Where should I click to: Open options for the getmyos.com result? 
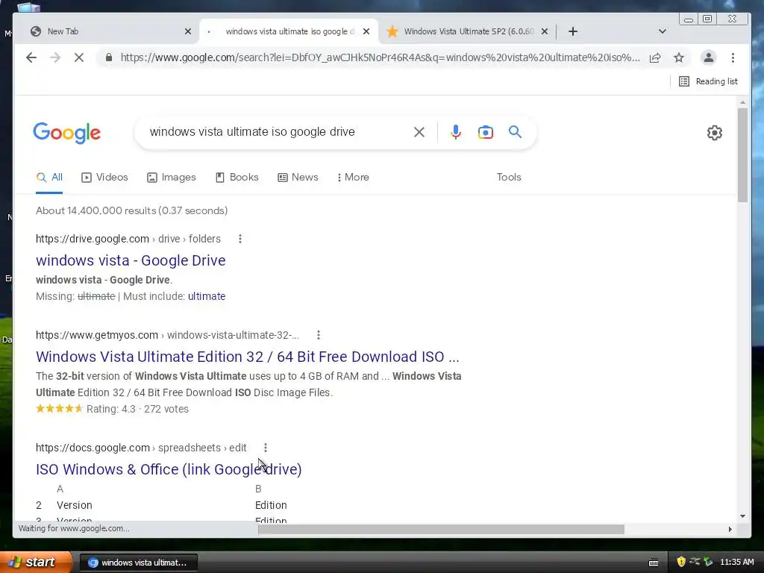[x=318, y=335]
